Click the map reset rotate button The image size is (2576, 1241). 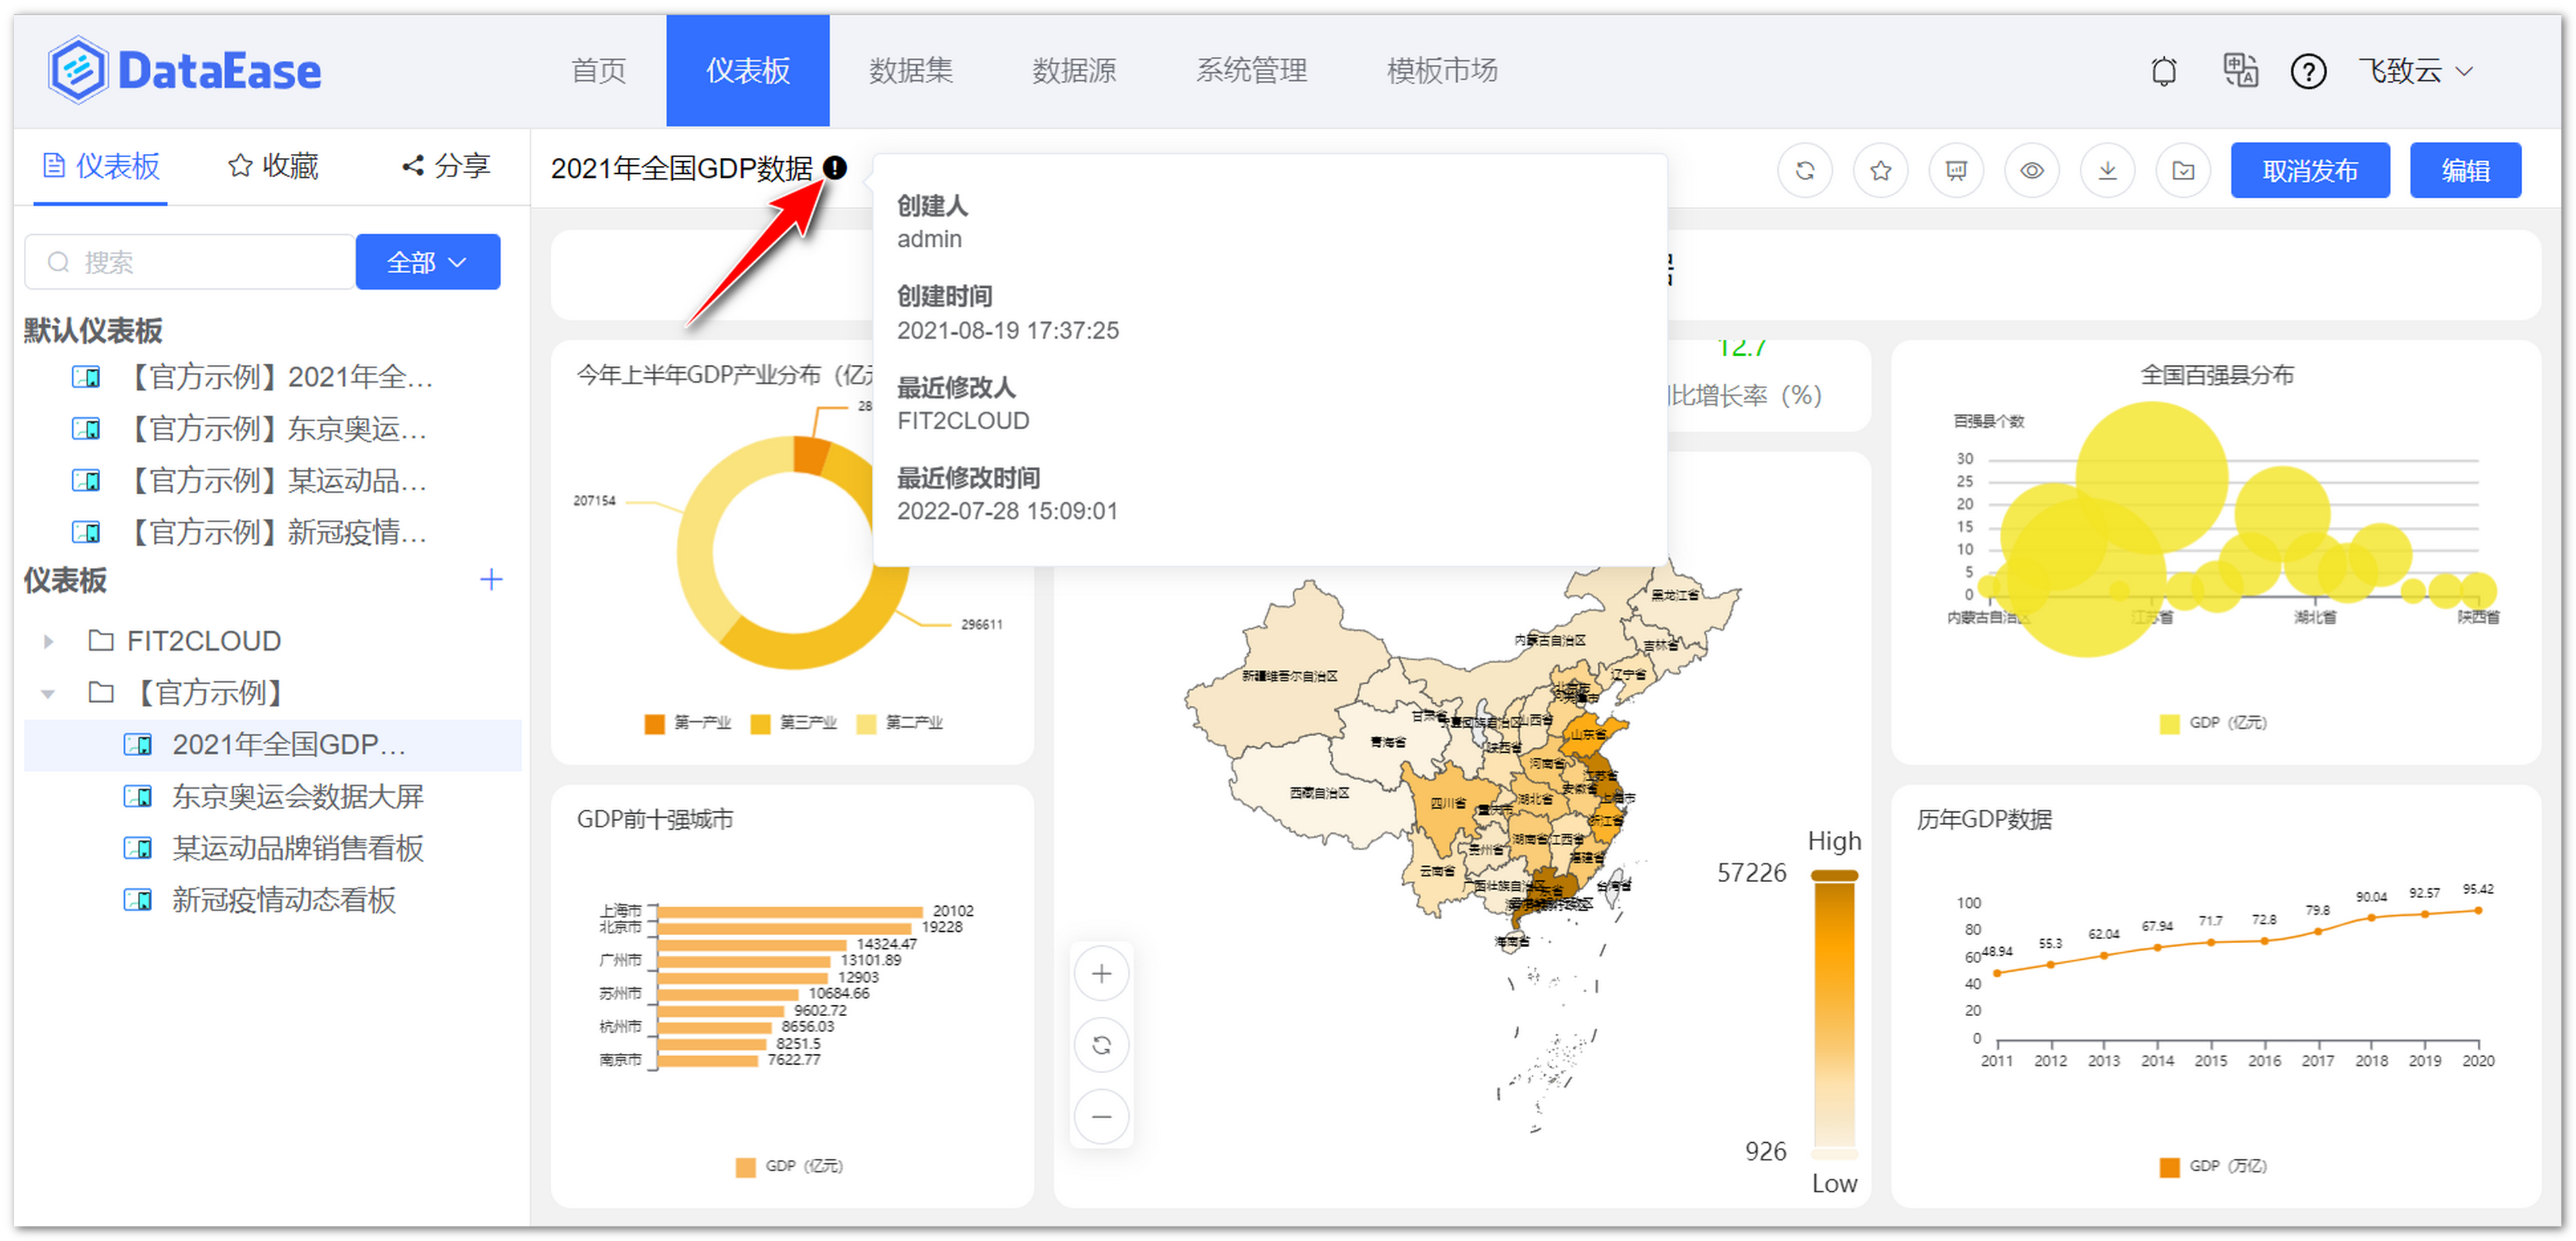(x=1101, y=1045)
